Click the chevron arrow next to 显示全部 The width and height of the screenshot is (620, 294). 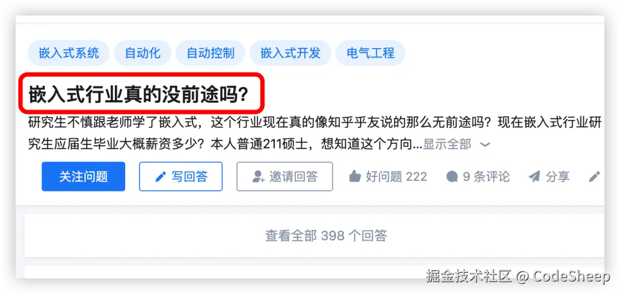click(485, 145)
